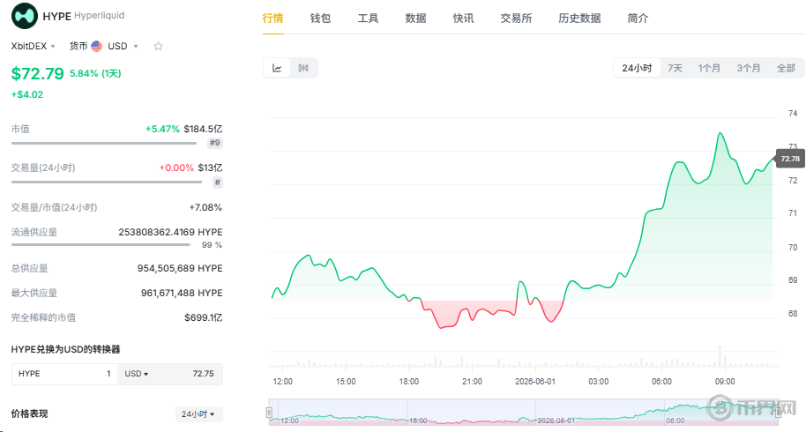
Task: Click the left handle of the chart range navigator
Action: 269,412
